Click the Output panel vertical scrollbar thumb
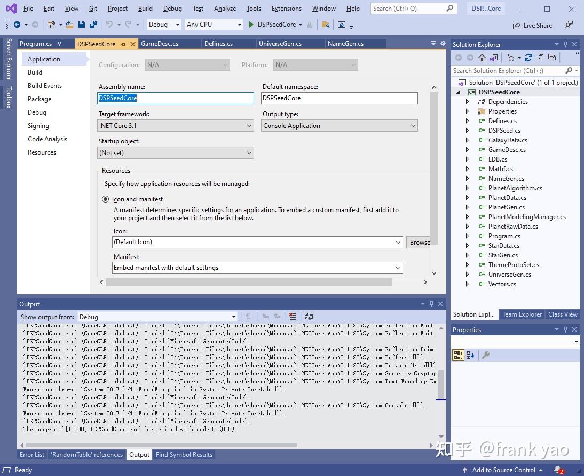 (441, 384)
